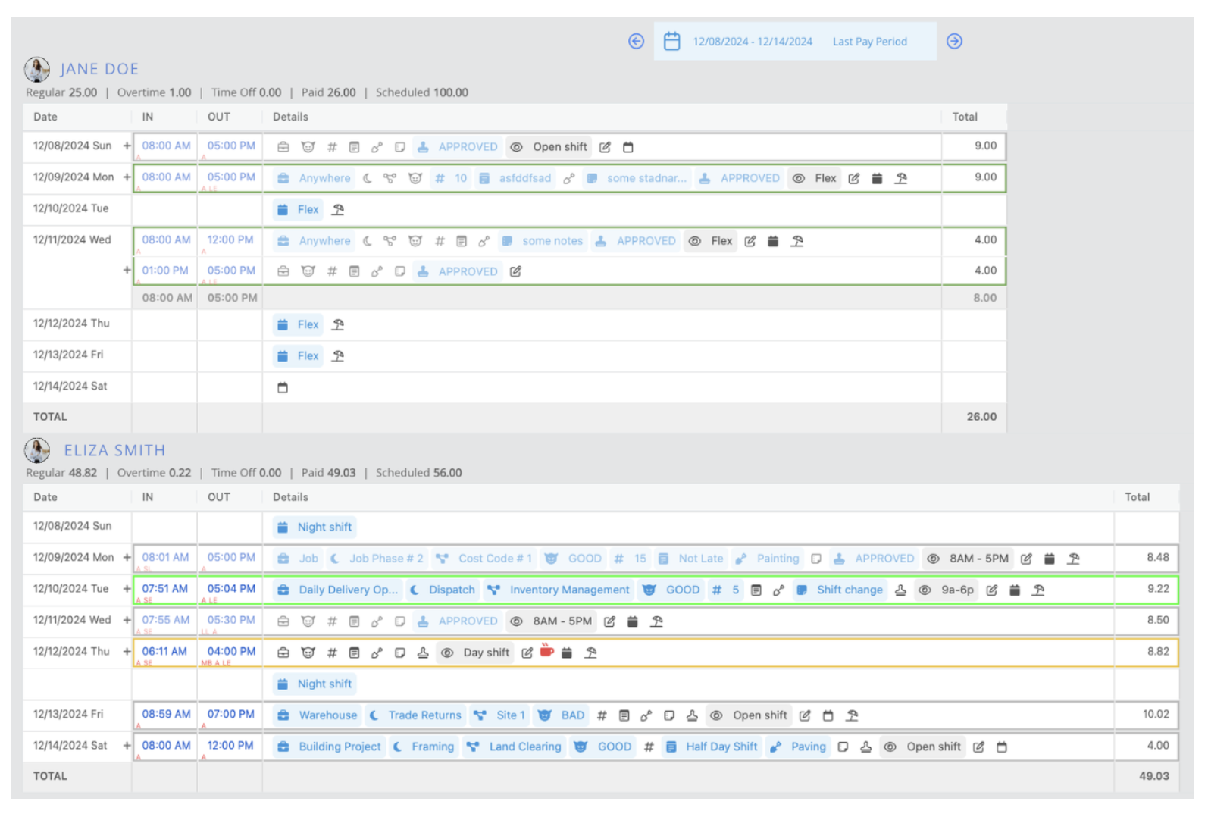Open Jane Doe's employee name link
1208x817 pixels.
pyautogui.click(x=99, y=69)
